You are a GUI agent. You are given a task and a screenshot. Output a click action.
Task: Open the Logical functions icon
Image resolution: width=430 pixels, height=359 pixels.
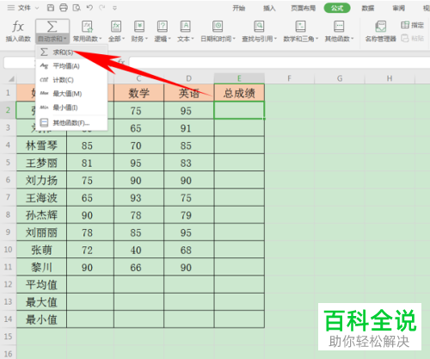(163, 27)
